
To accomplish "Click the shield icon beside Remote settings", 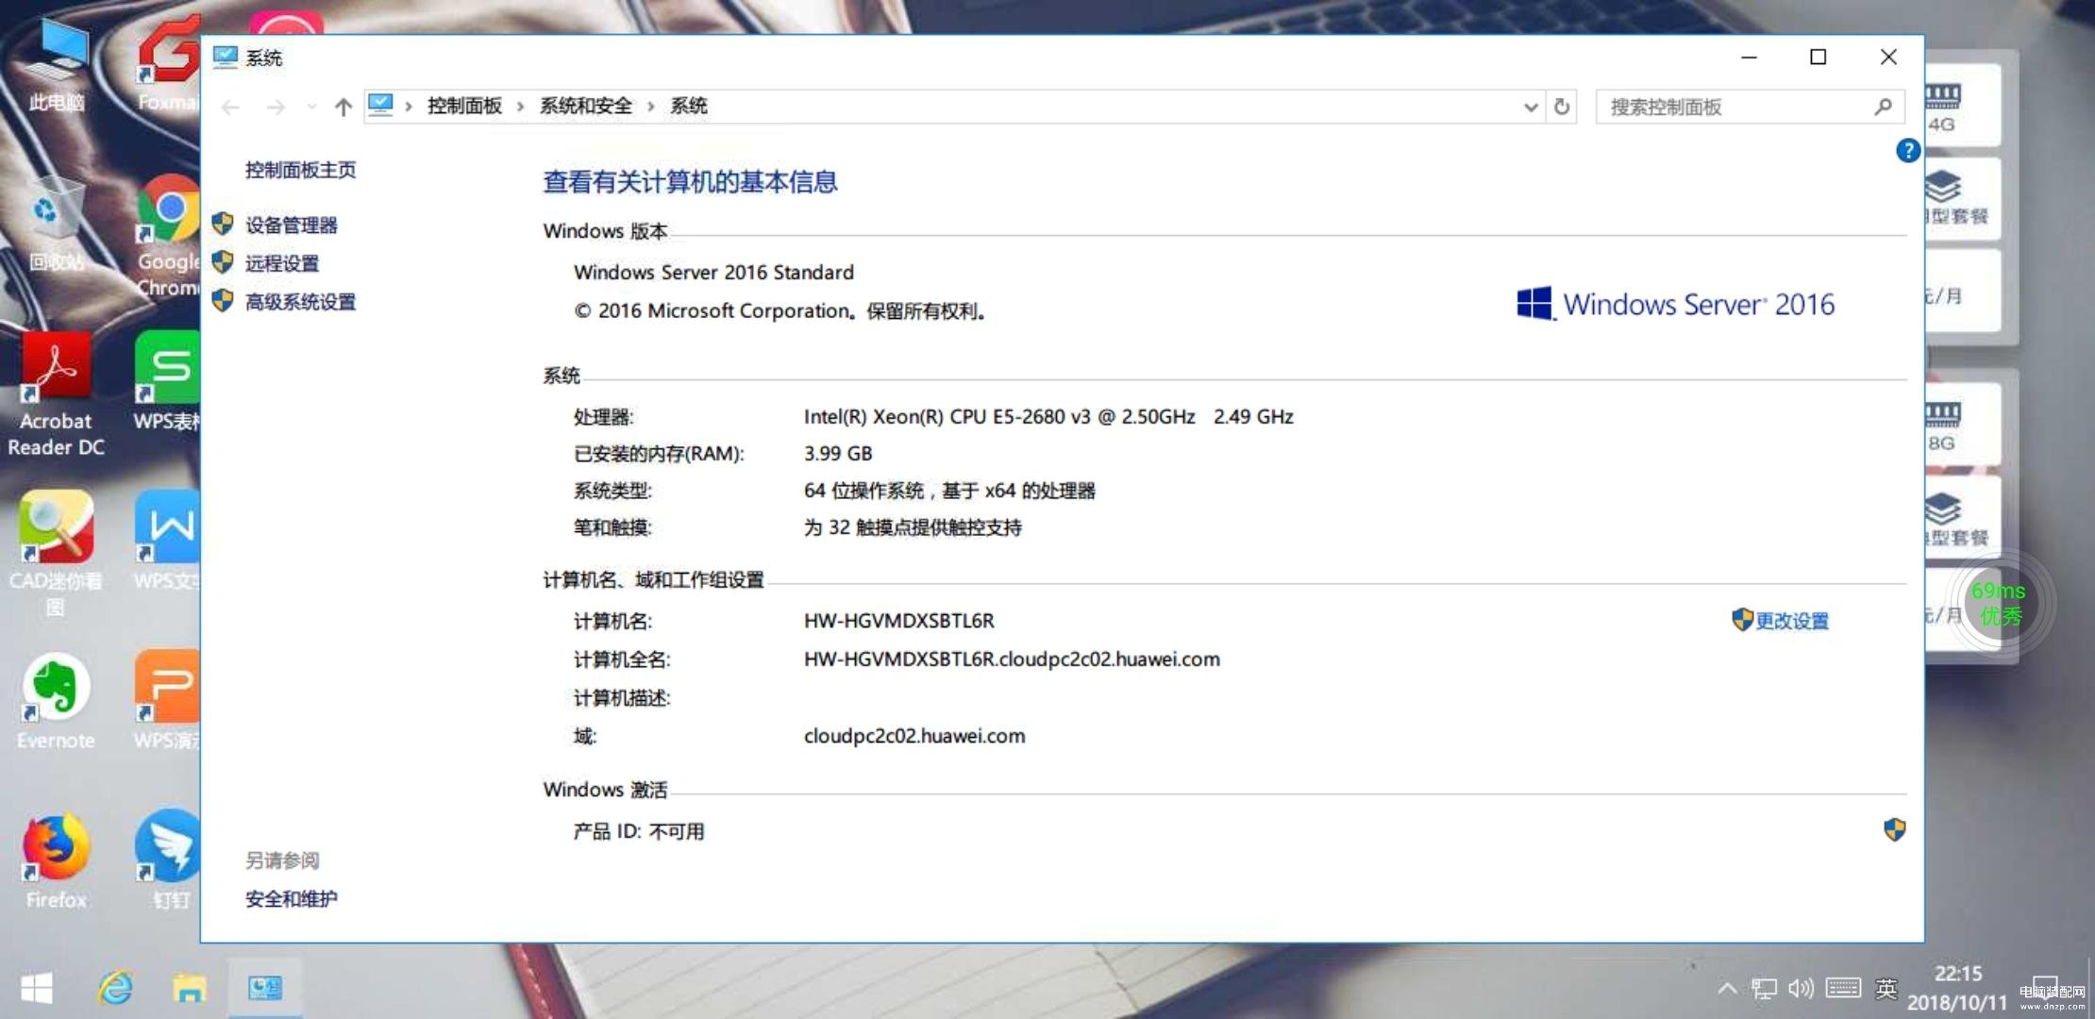I will pos(223,261).
